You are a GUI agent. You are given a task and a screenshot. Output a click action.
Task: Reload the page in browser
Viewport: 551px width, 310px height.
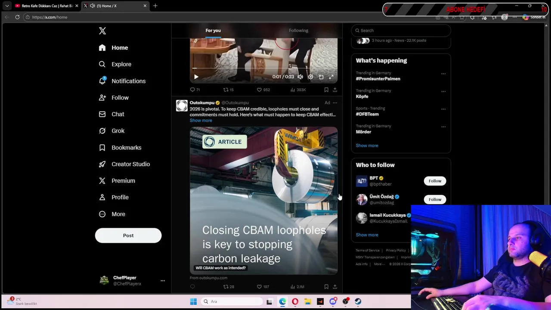[17, 17]
